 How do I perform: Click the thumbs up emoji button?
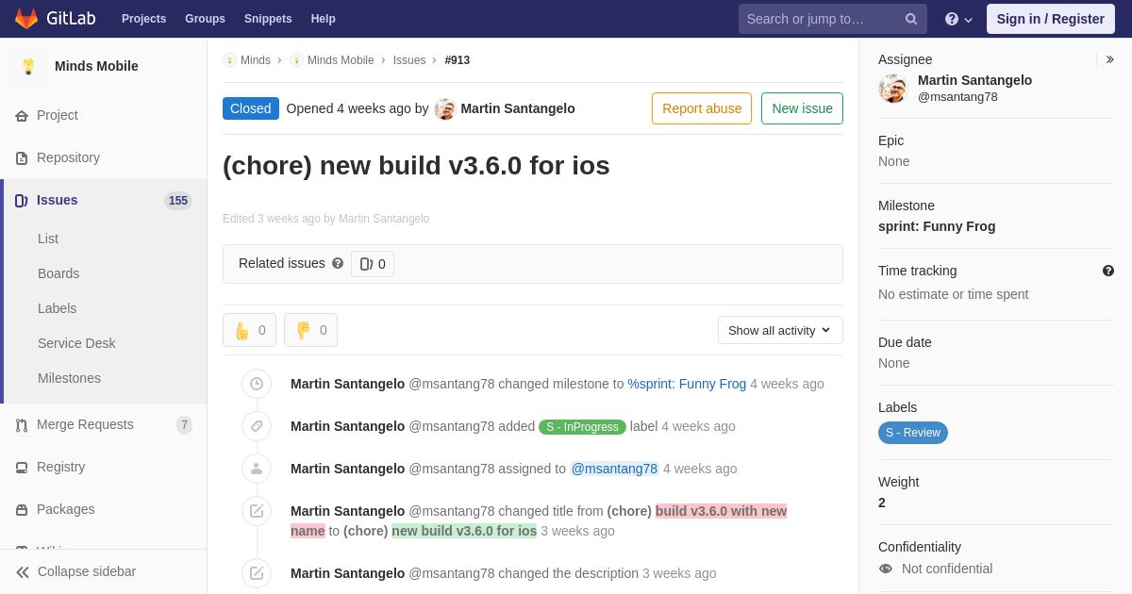tap(249, 330)
